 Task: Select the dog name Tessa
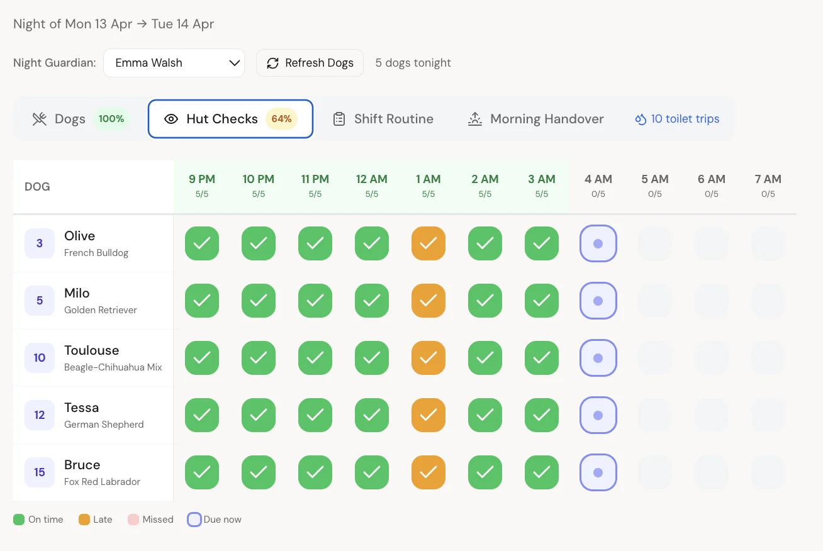pyautogui.click(x=82, y=408)
